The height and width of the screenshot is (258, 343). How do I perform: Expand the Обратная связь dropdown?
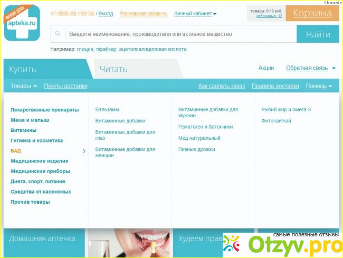point(310,68)
